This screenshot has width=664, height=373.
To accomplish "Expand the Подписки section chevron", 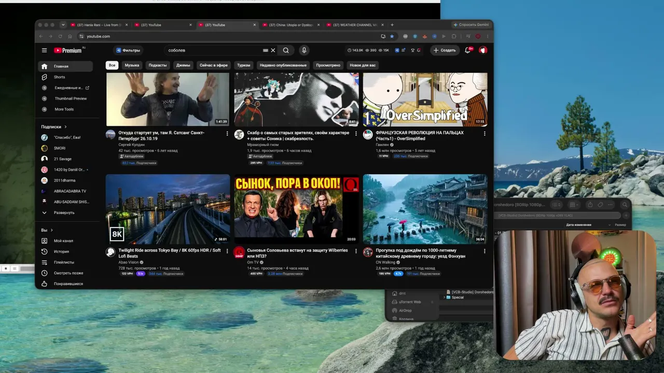I will 65,127.
